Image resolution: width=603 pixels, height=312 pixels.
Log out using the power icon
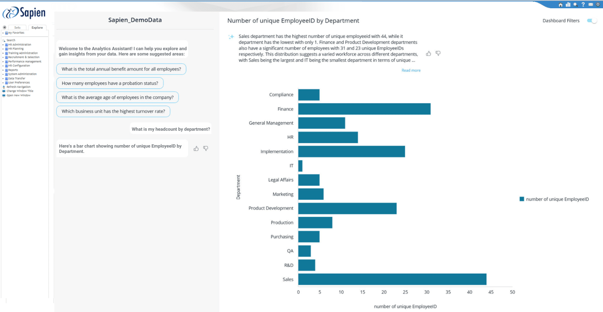[x=598, y=5]
